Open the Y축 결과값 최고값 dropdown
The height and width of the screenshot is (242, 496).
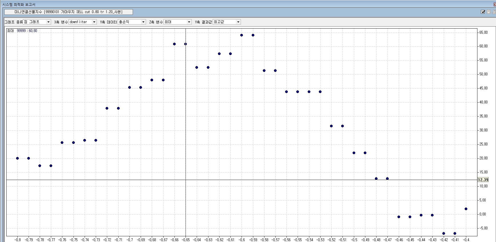(x=238, y=22)
